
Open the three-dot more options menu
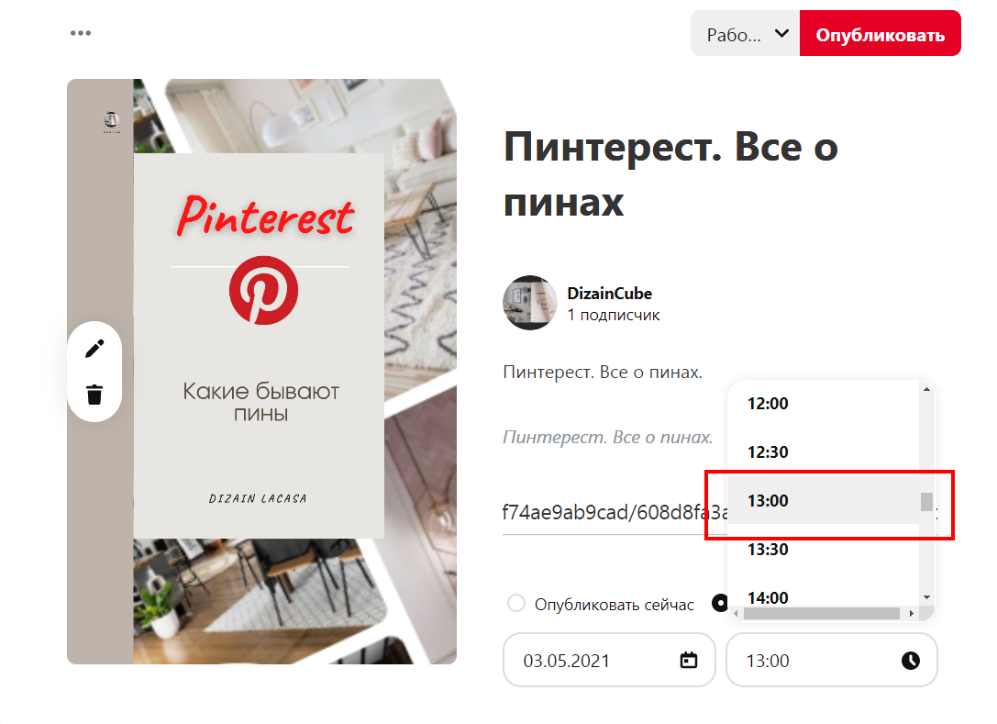(x=81, y=33)
